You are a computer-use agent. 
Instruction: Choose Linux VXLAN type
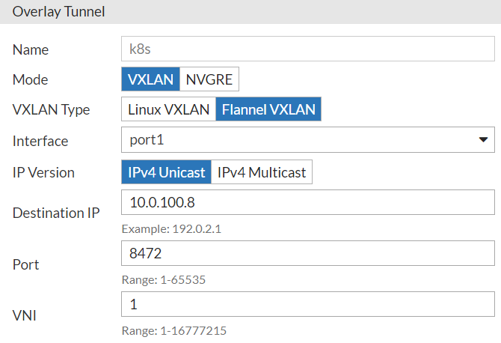pyautogui.click(x=168, y=109)
